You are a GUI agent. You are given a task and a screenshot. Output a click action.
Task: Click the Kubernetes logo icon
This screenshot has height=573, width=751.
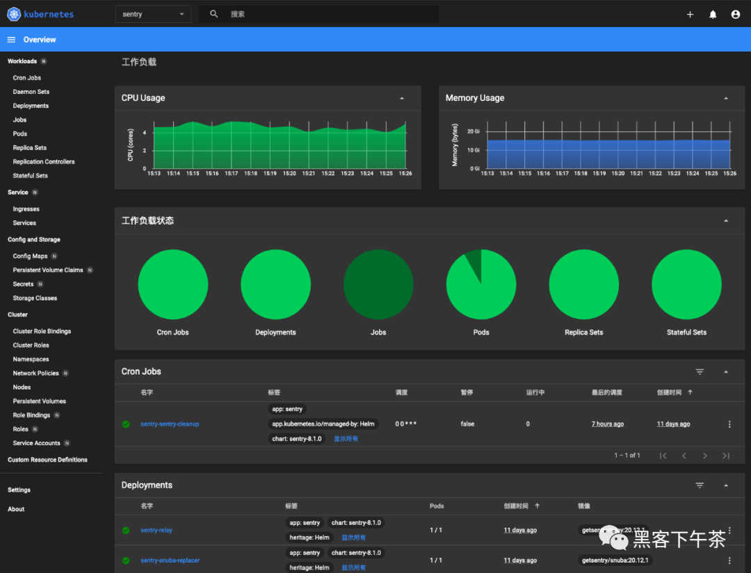(14, 14)
